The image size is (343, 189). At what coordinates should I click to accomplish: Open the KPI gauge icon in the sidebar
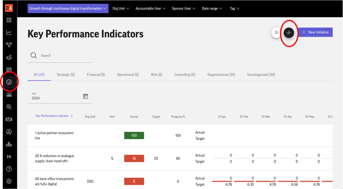point(9,82)
